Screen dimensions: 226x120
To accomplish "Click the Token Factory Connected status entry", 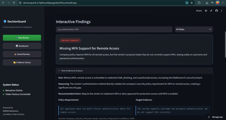I will pos(17,94).
